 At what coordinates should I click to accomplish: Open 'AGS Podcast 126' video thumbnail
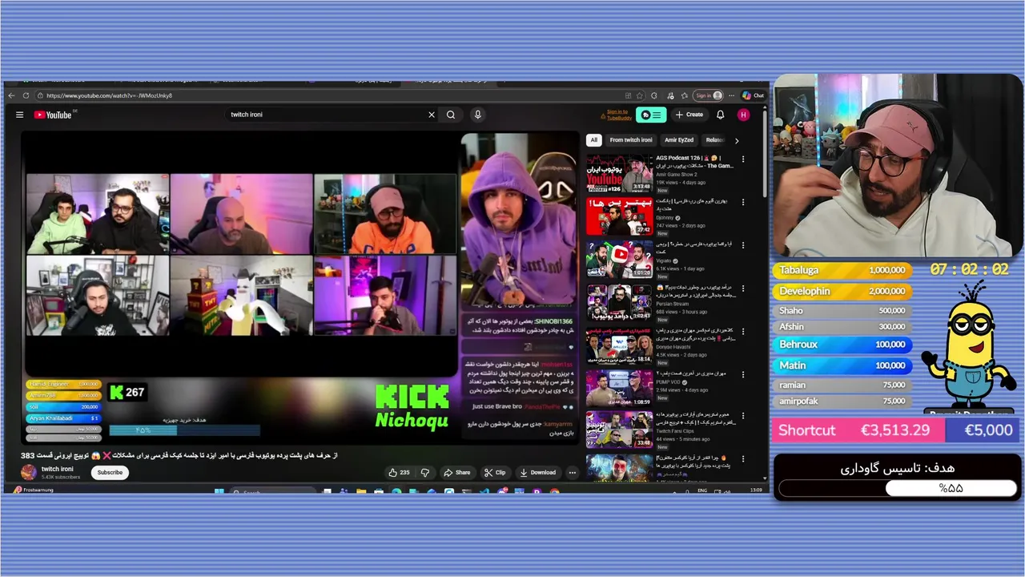(x=619, y=173)
